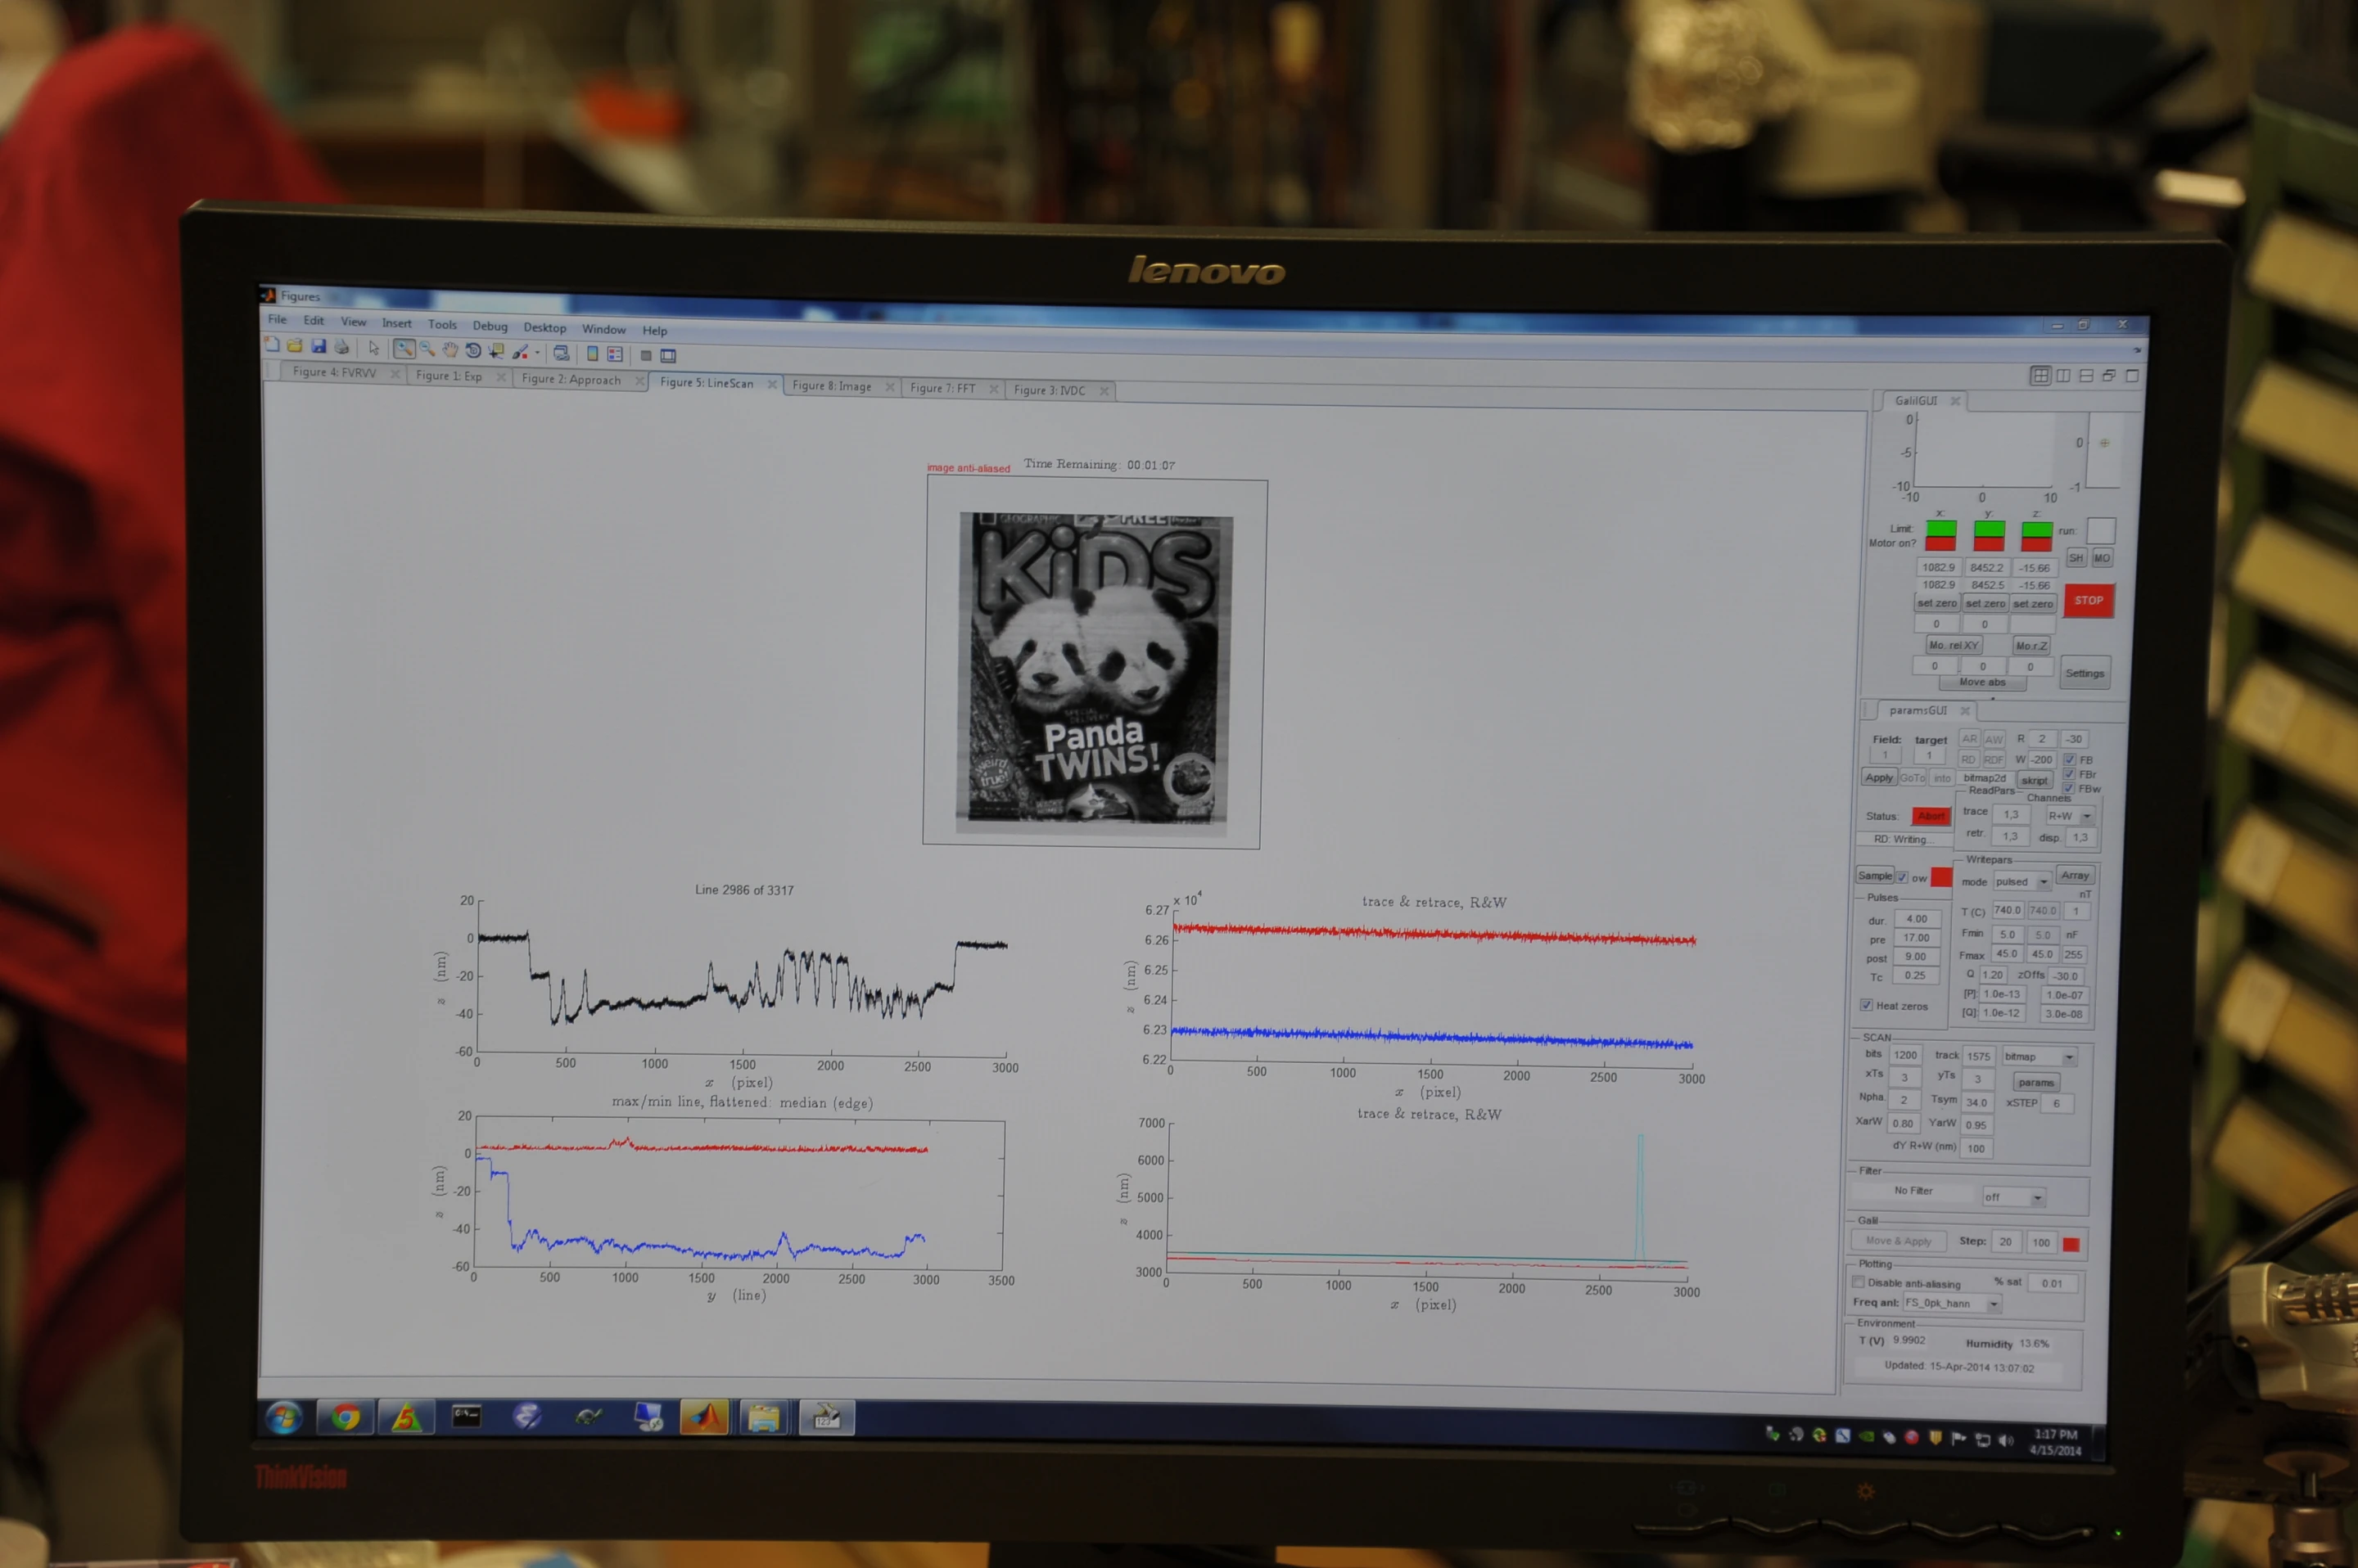The image size is (2358, 1568).
Task: Click the Mo. rel XY button
Action: [x=1953, y=645]
